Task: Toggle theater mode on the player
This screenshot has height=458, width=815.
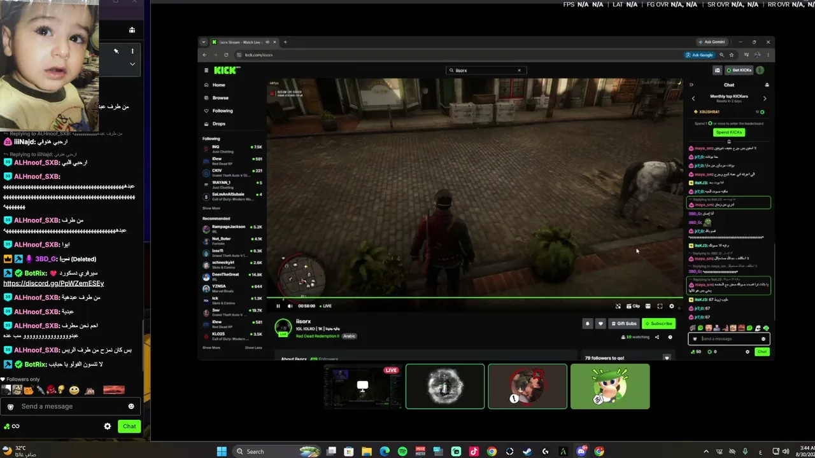Action: pyautogui.click(x=648, y=306)
